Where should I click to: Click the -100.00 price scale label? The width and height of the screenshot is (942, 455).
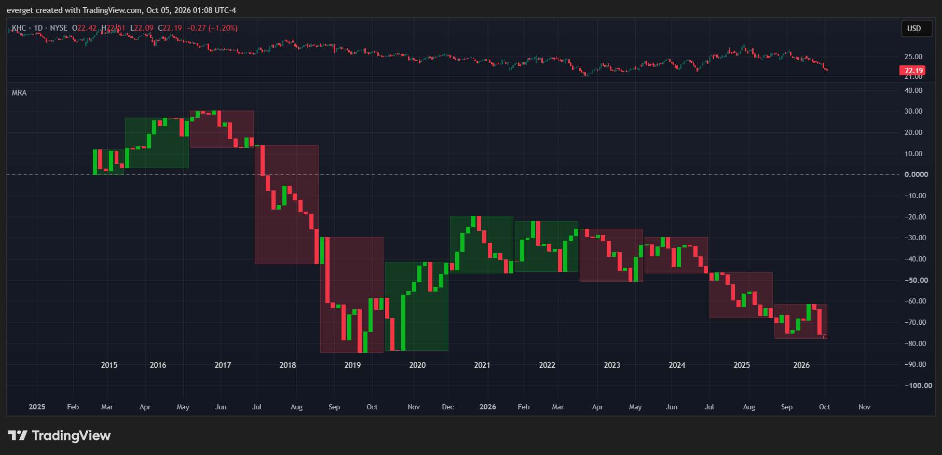[918, 385]
